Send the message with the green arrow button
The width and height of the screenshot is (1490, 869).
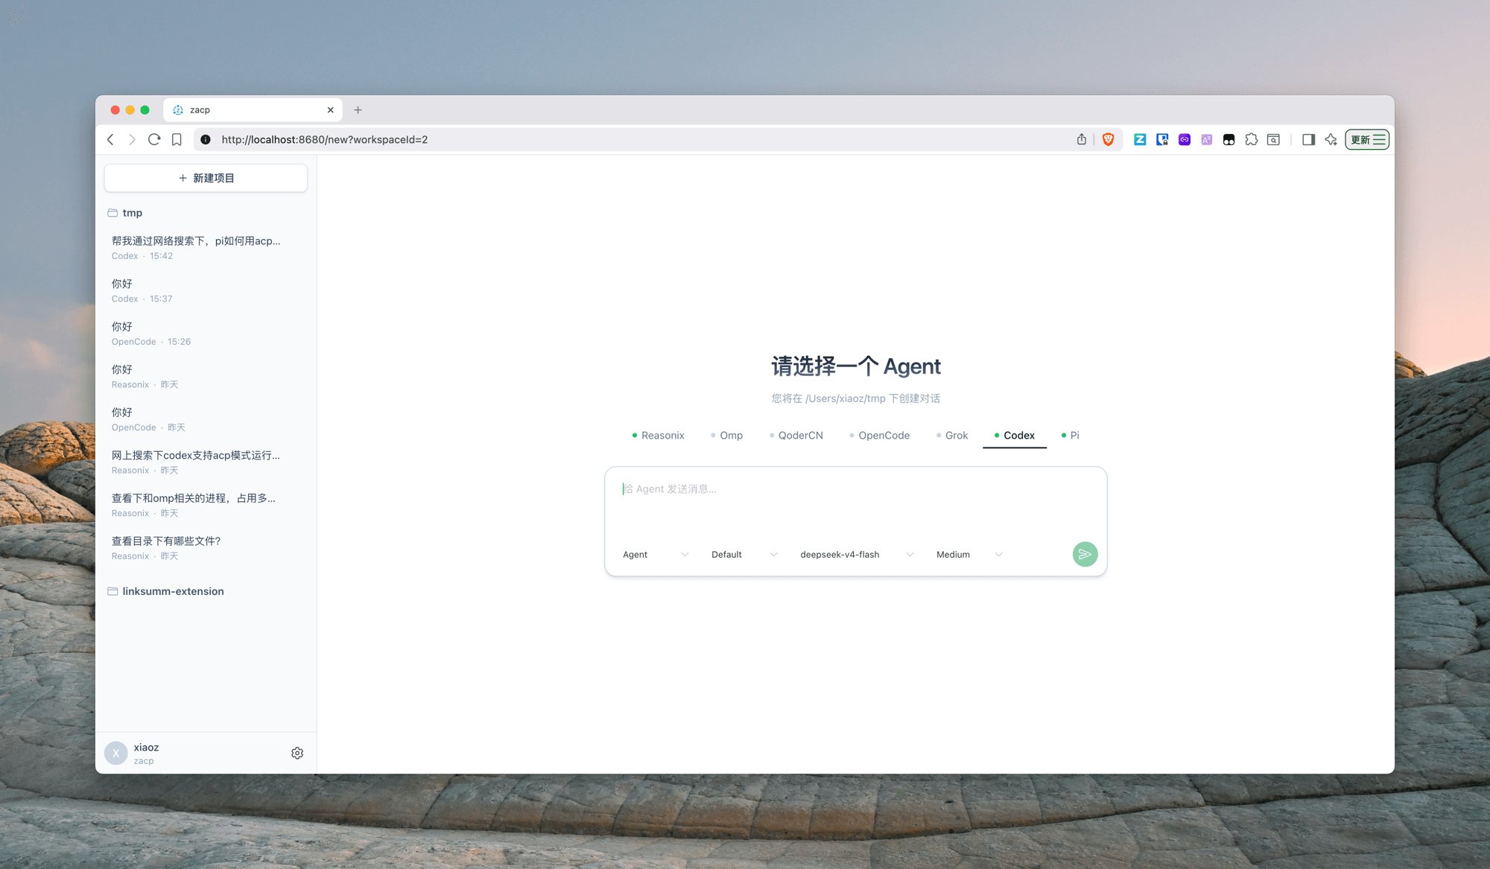pyautogui.click(x=1085, y=554)
